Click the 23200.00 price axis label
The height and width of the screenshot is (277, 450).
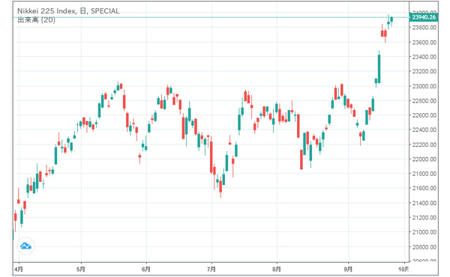point(424,71)
